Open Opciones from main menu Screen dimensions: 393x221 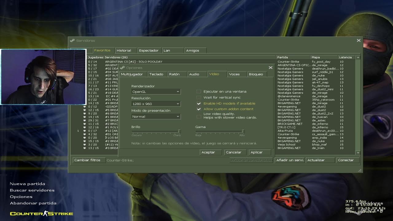pos(21,197)
